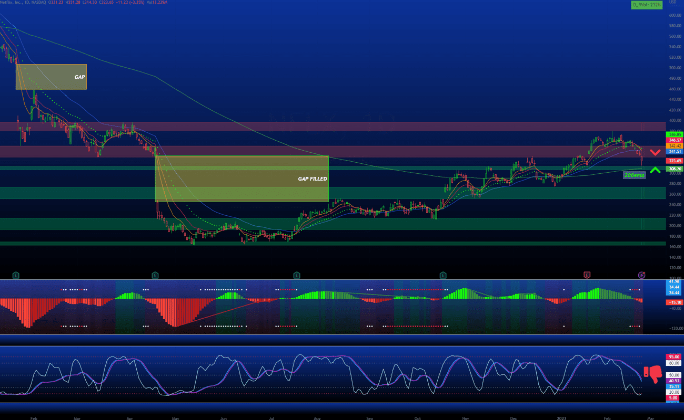Select the GAP FILLED rectangle

tap(242, 179)
